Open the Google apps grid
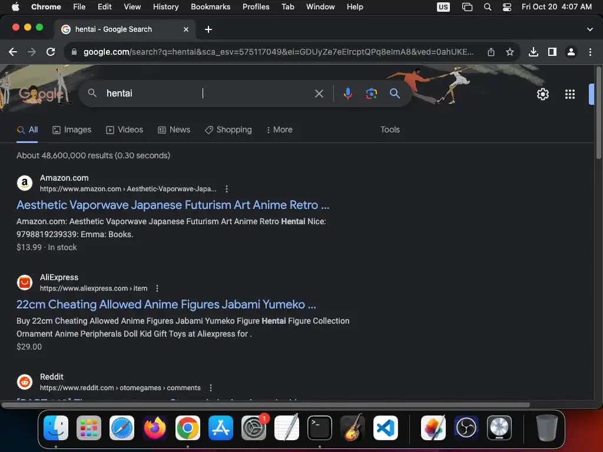Viewport: 603px width, 452px height. (570, 94)
